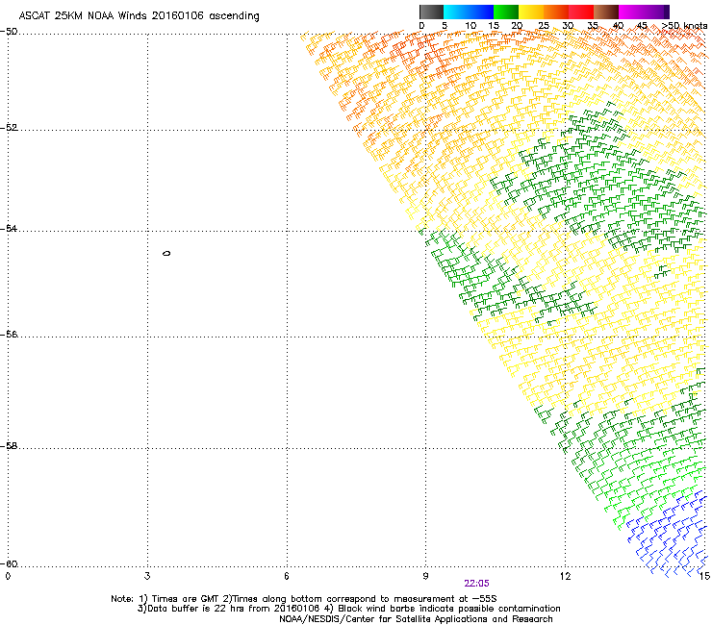Click the NOAA/NESDIS credit line
This screenshot has width=712, height=625.
[x=416, y=619]
